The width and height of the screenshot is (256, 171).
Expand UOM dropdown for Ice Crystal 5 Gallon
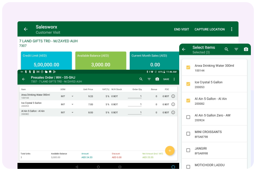coord(72,104)
